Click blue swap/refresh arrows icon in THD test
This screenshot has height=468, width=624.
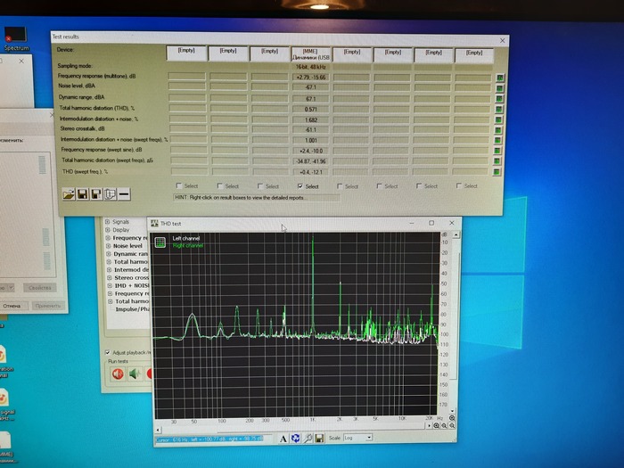tap(295, 439)
